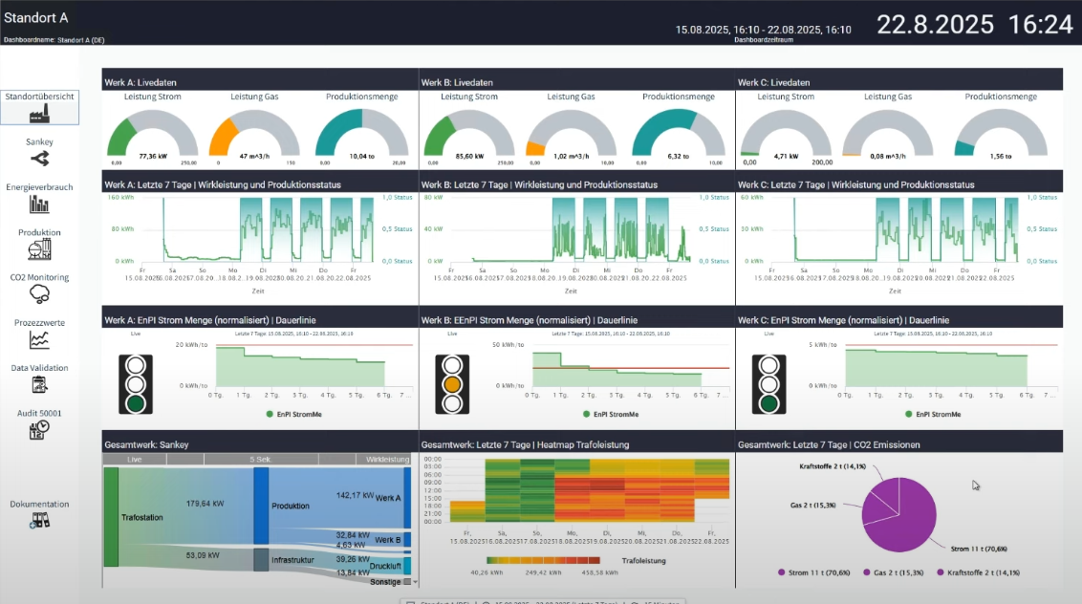Screen dimensions: 1082x604
Task: Select the Prozesswerte line graph icon
Action: tap(39, 337)
